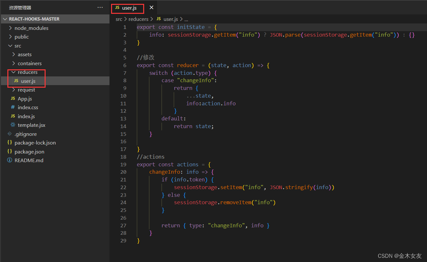This screenshot has width=427, height=262.
Task: Click 'return state;' on line 14
Action: point(194,126)
